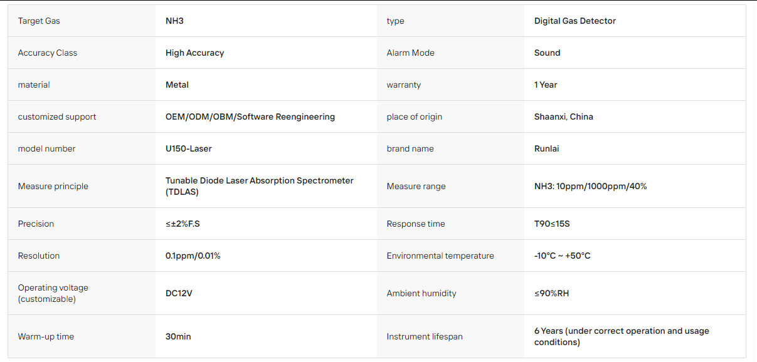Screen dimensions: 757x362
Task: Select the T90≤15S response time value
Action: pyautogui.click(x=552, y=224)
